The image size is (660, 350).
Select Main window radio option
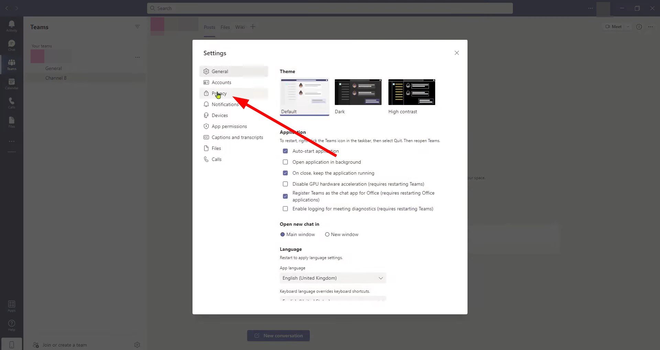[283, 234]
